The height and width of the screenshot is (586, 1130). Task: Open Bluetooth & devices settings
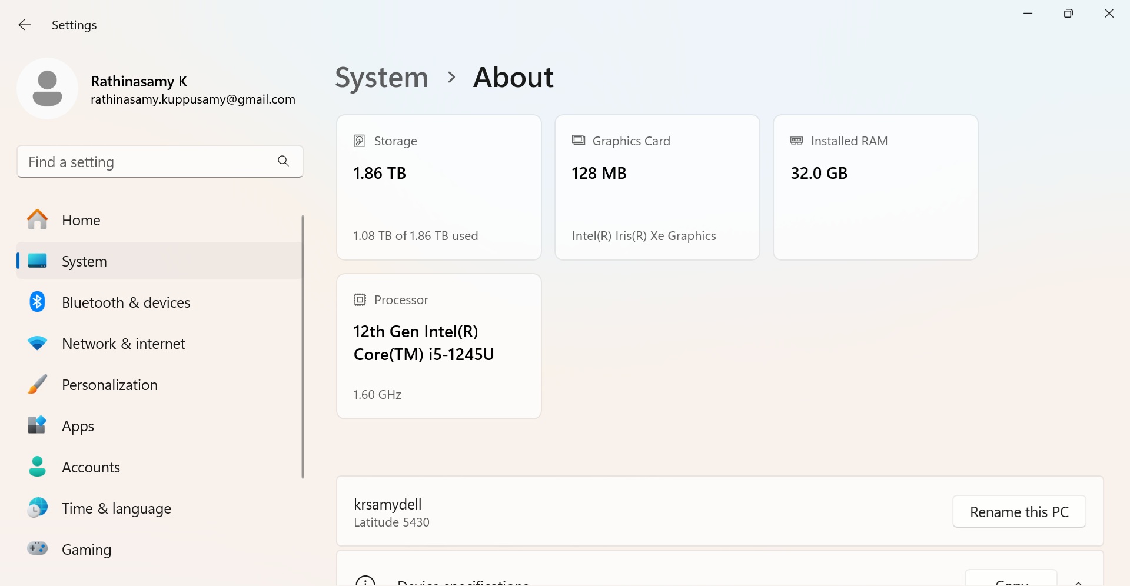(x=159, y=302)
